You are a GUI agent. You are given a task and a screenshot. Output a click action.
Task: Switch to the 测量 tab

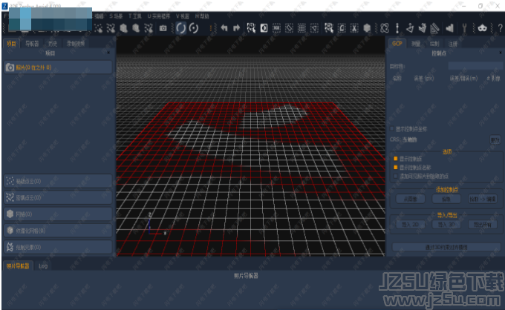(416, 44)
